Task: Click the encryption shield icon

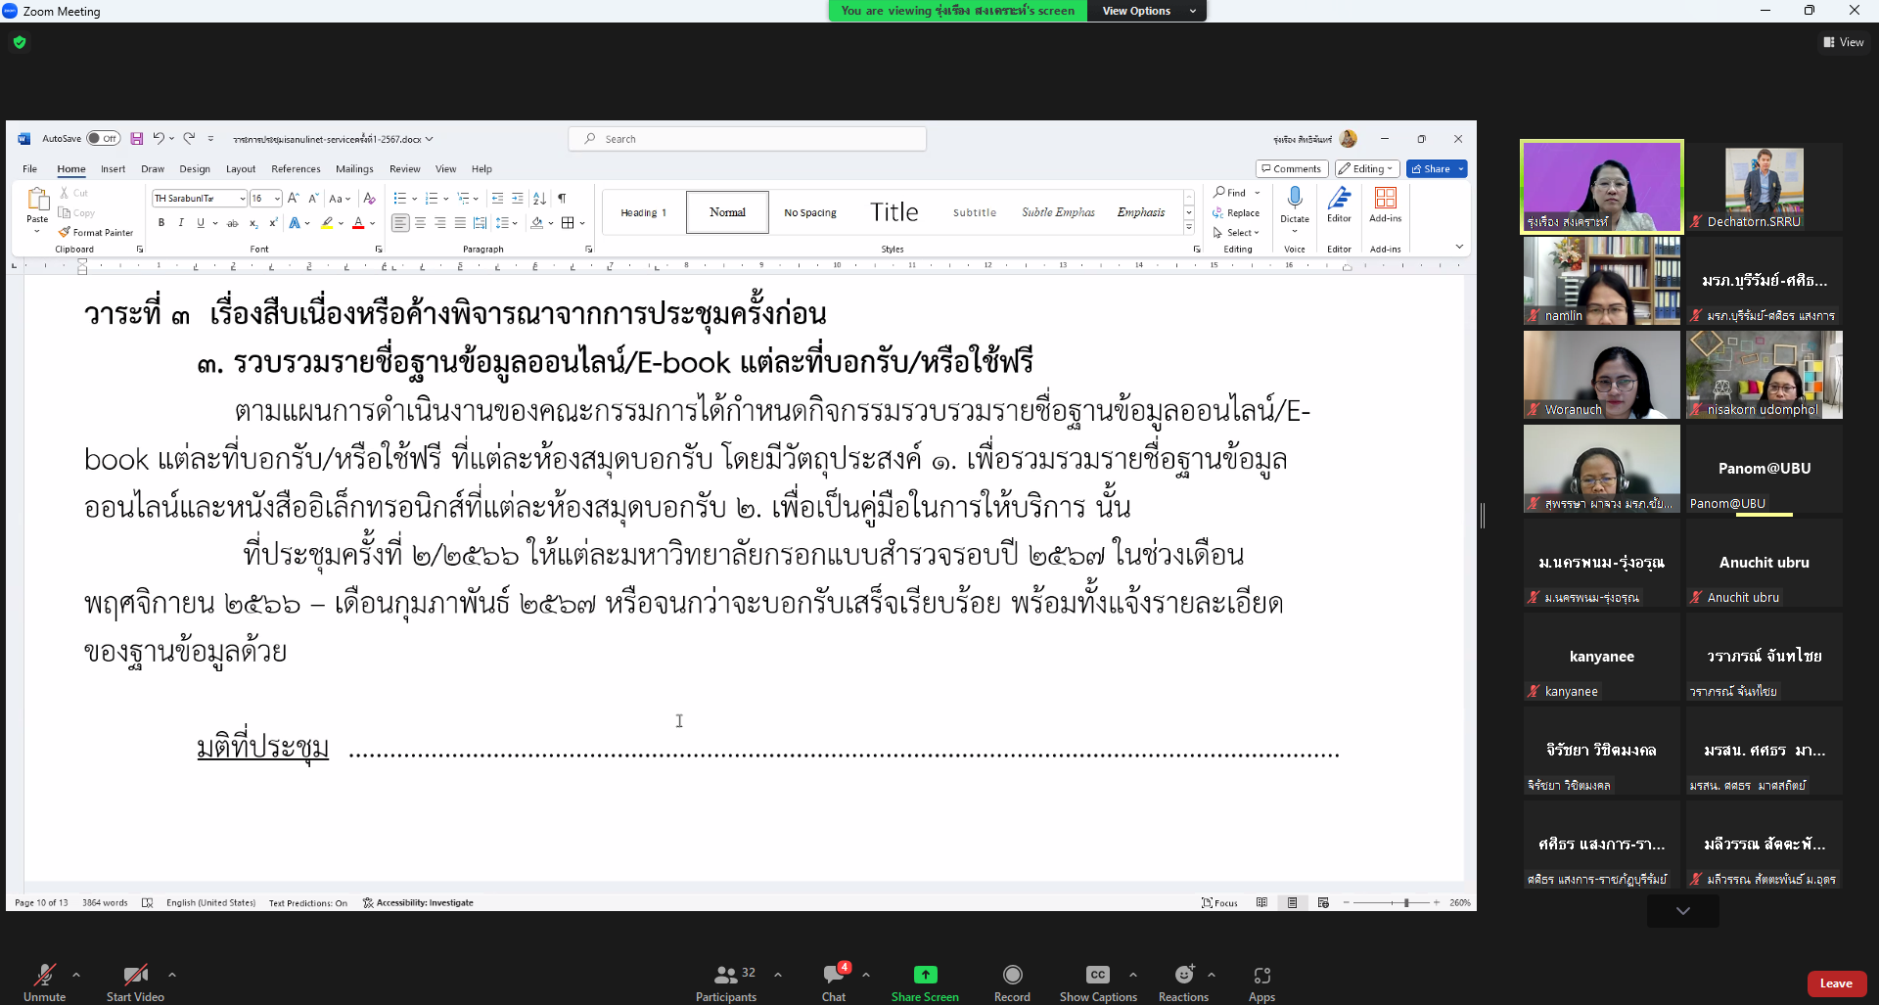Action: 20,42
